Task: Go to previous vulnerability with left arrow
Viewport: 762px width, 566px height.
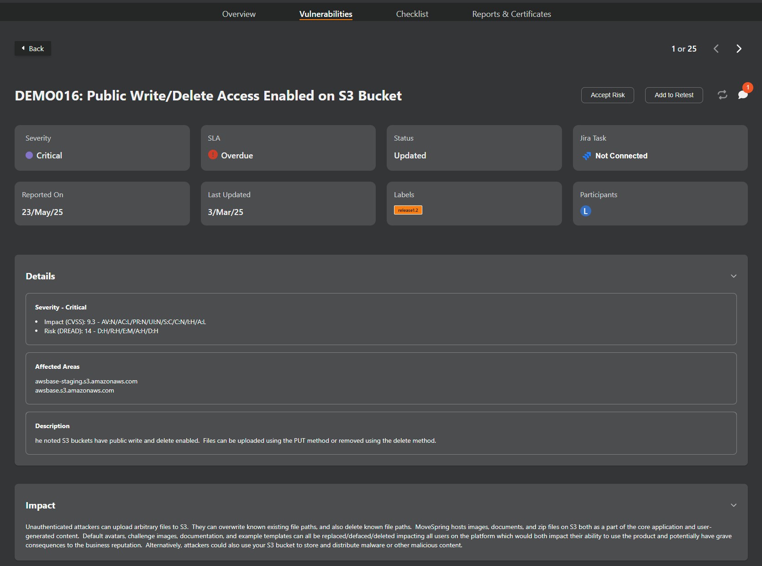Action: coord(716,49)
